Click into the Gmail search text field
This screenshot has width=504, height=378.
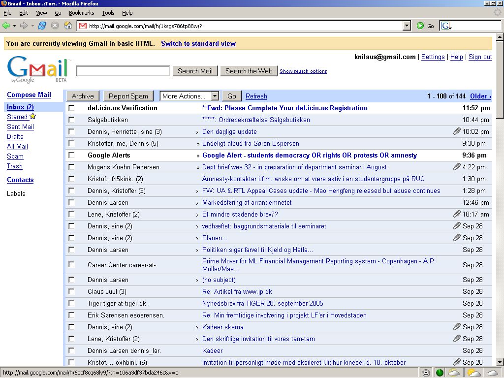[123, 71]
